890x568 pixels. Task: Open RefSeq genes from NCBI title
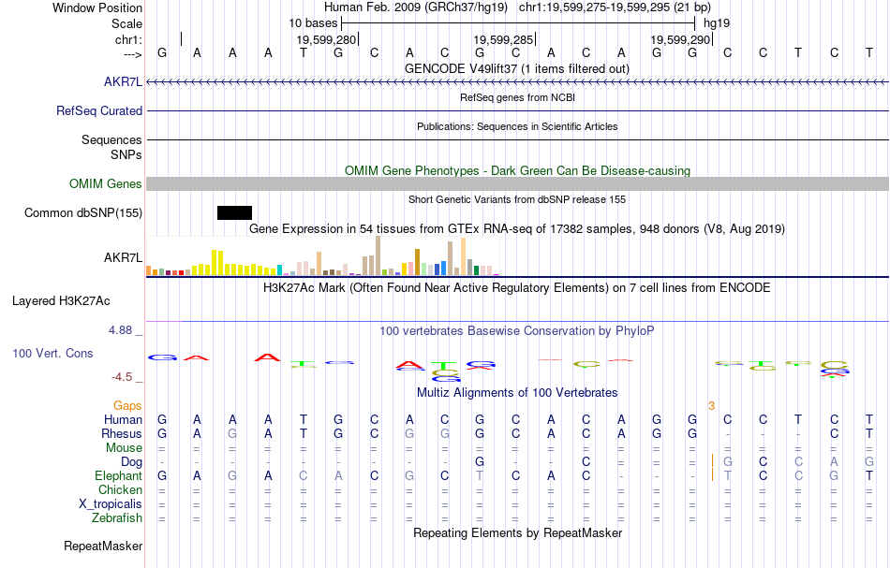[x=517, y=97]
